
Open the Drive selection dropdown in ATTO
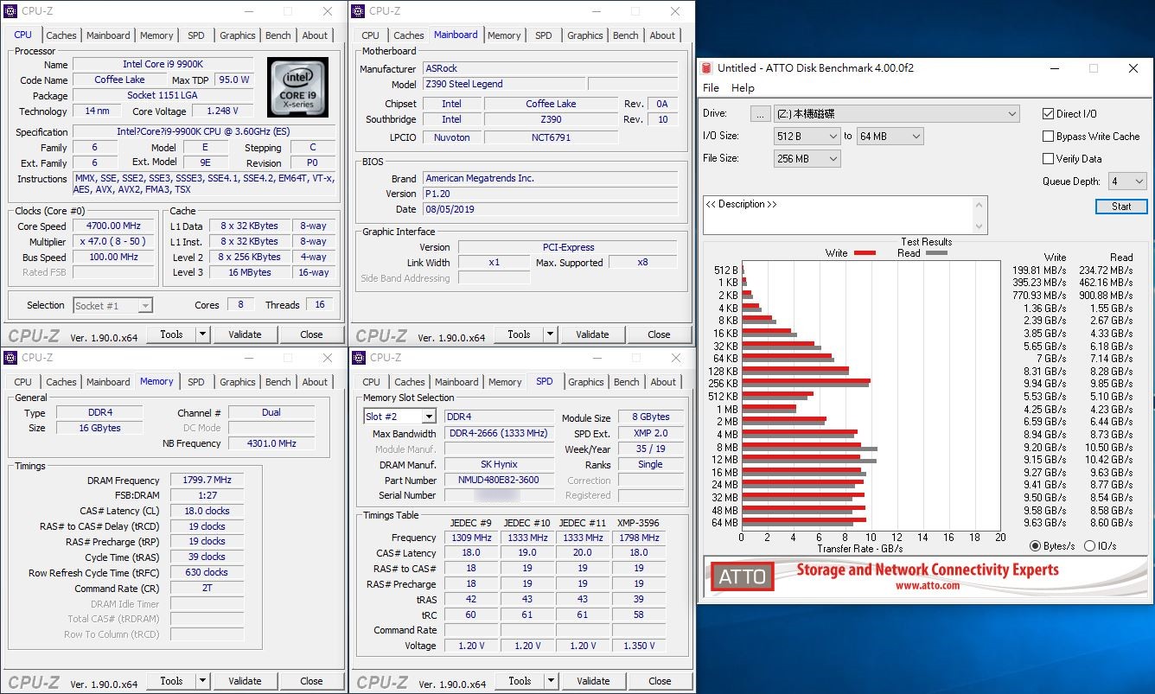(x=897, y=114)
